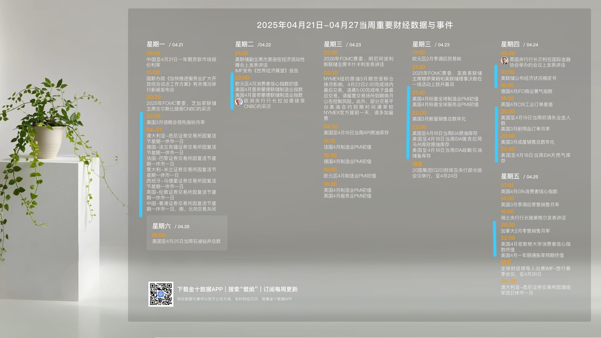601x338 pixels.
Task: Click the ECB president Lagarde avatar
Action: (x=239, y=102)
